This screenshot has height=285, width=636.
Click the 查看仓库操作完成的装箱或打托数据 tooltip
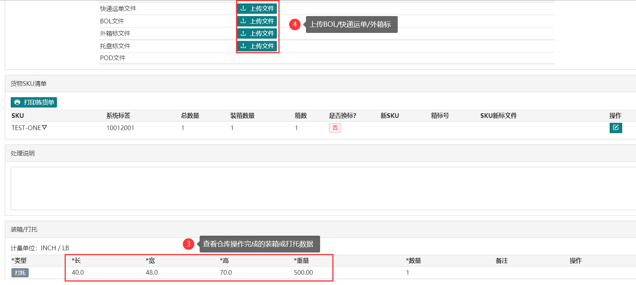pos(259,244)
